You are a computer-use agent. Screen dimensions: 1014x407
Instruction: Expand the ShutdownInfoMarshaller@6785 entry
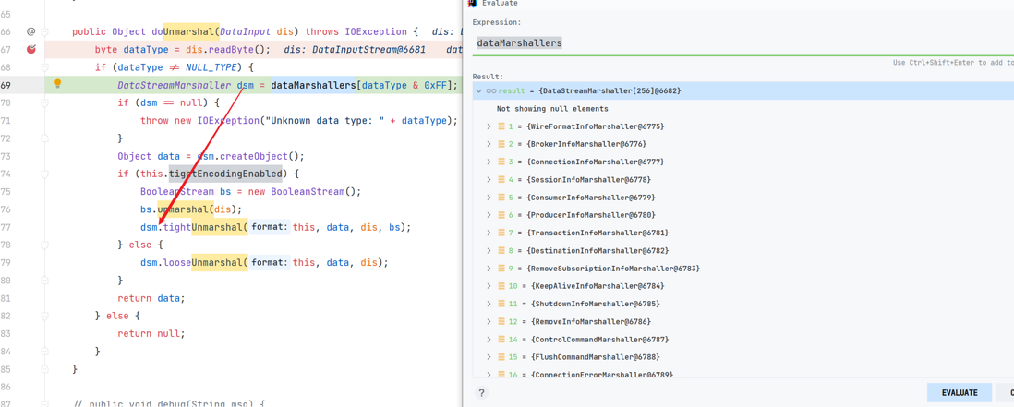click(x=489, y=304)
